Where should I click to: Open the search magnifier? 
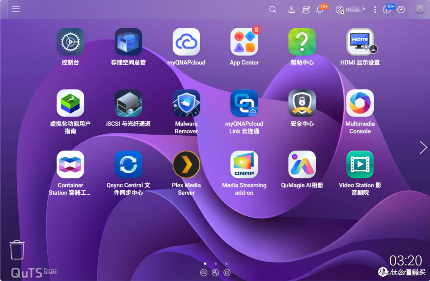click(x=273, y=10)
